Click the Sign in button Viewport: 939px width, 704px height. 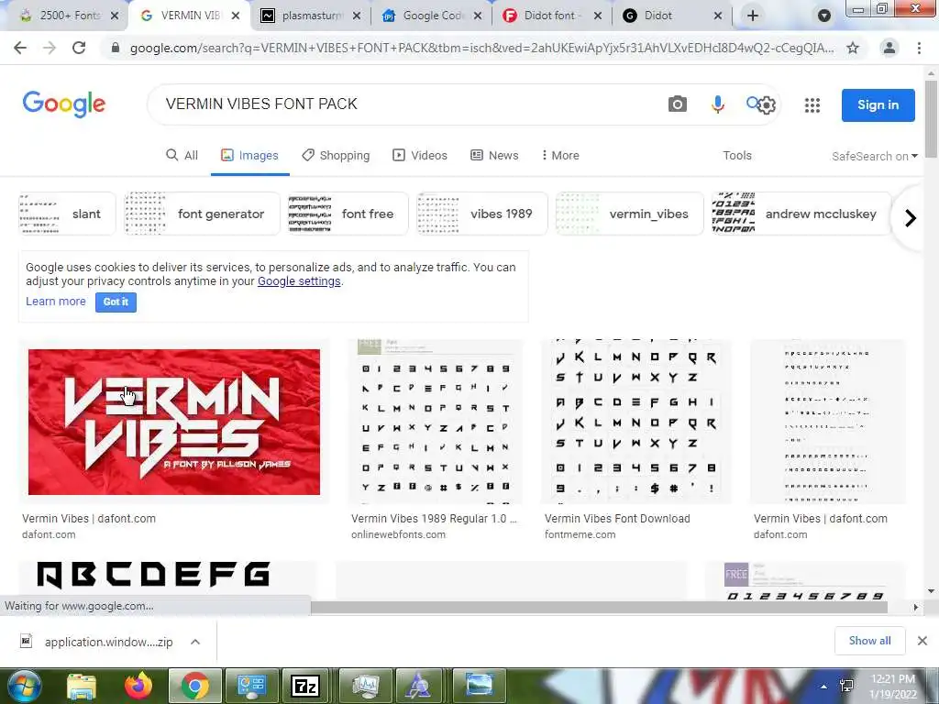click(878, 105)
